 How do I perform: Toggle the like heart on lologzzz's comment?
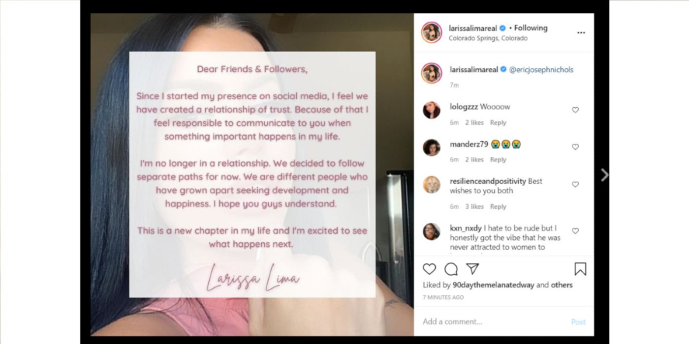click(x=575, y=110)
